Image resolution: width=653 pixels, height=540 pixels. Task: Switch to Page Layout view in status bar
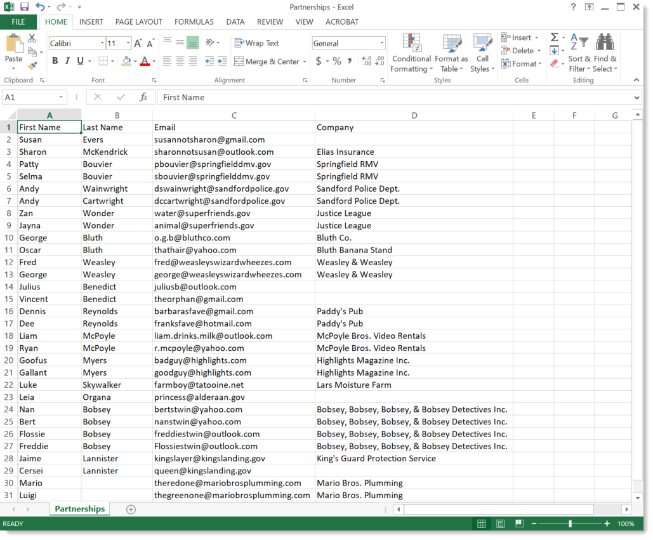(501, 524)
